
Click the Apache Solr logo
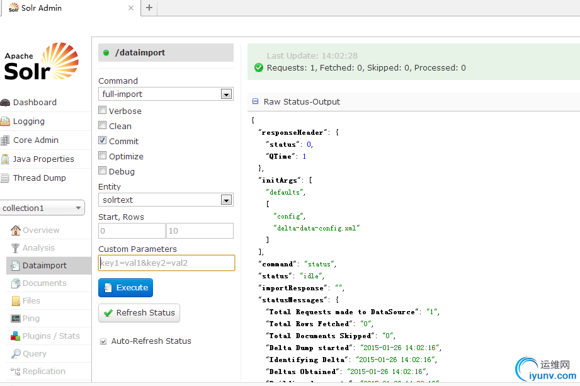click(42, 61)
